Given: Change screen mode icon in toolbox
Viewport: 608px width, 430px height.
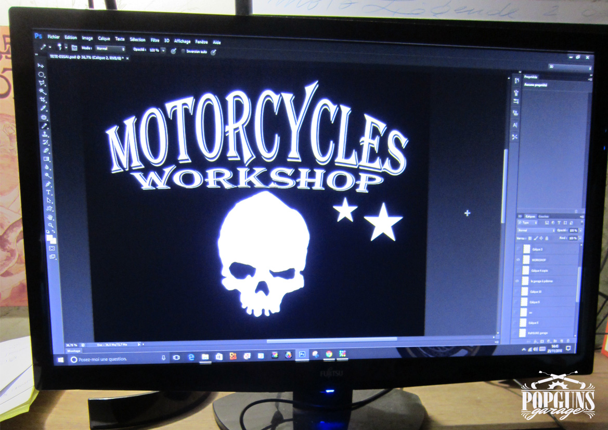Looking at the screenshot, I should coord(53,256).
